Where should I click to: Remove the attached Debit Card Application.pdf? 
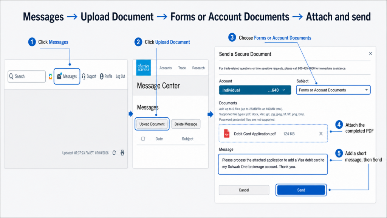[321, 134]
